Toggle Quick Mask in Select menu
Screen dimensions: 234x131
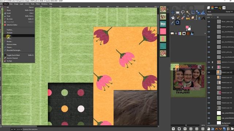pyautogui.click(x=19, y=55)
